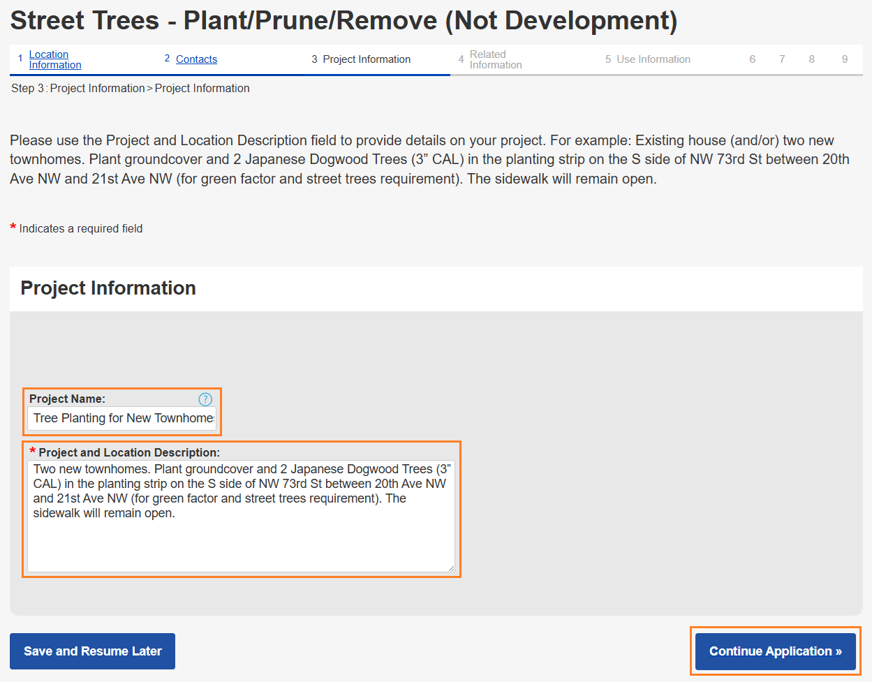This screenshot has width=872, height=682.
Task: Click the textarea resize handle corner
Action: coord(451,568)
